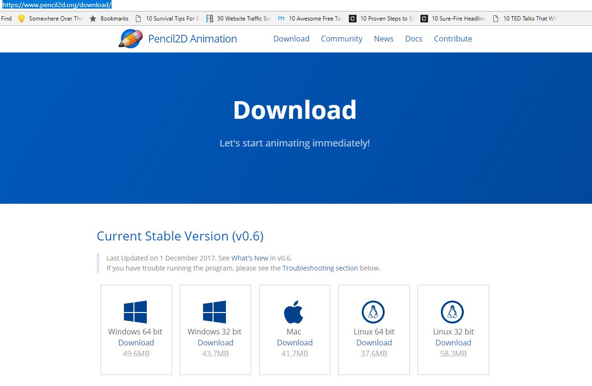
Task: Go to the News page
Action: [384, 39]
